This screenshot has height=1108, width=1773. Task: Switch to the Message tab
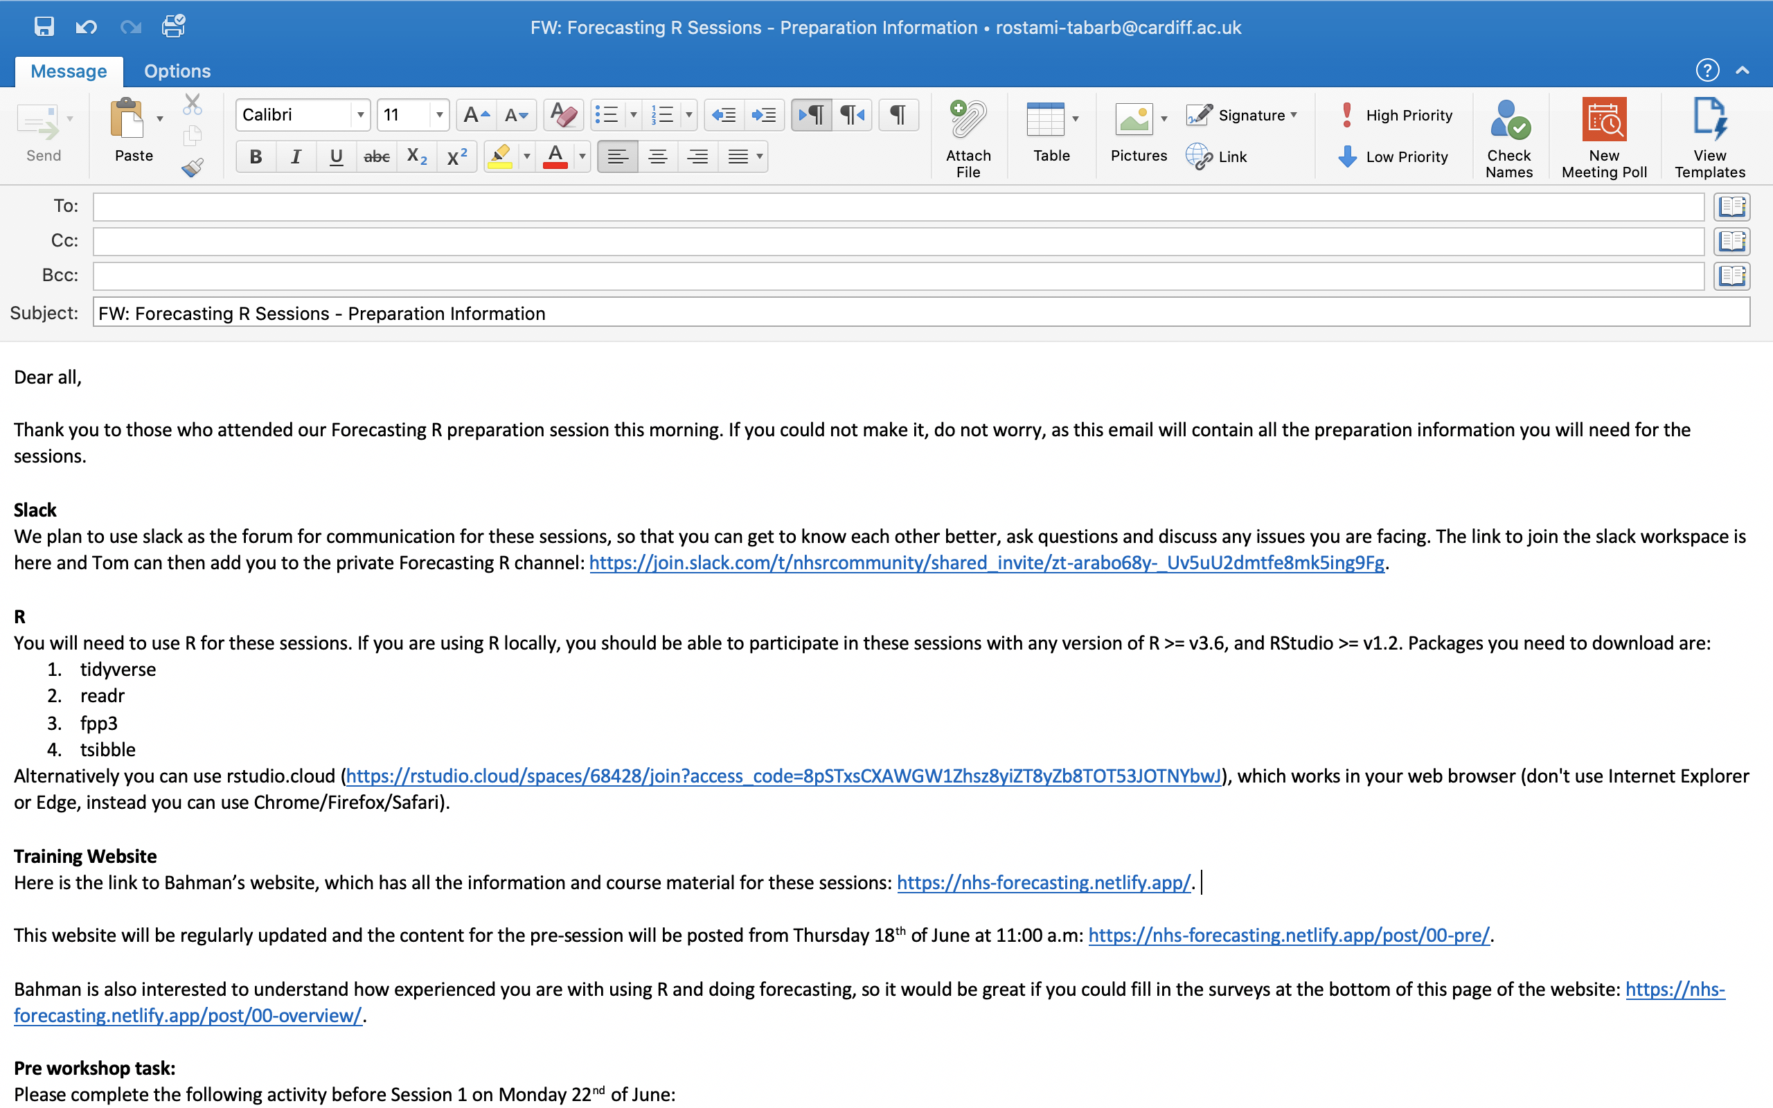[69, 71]
